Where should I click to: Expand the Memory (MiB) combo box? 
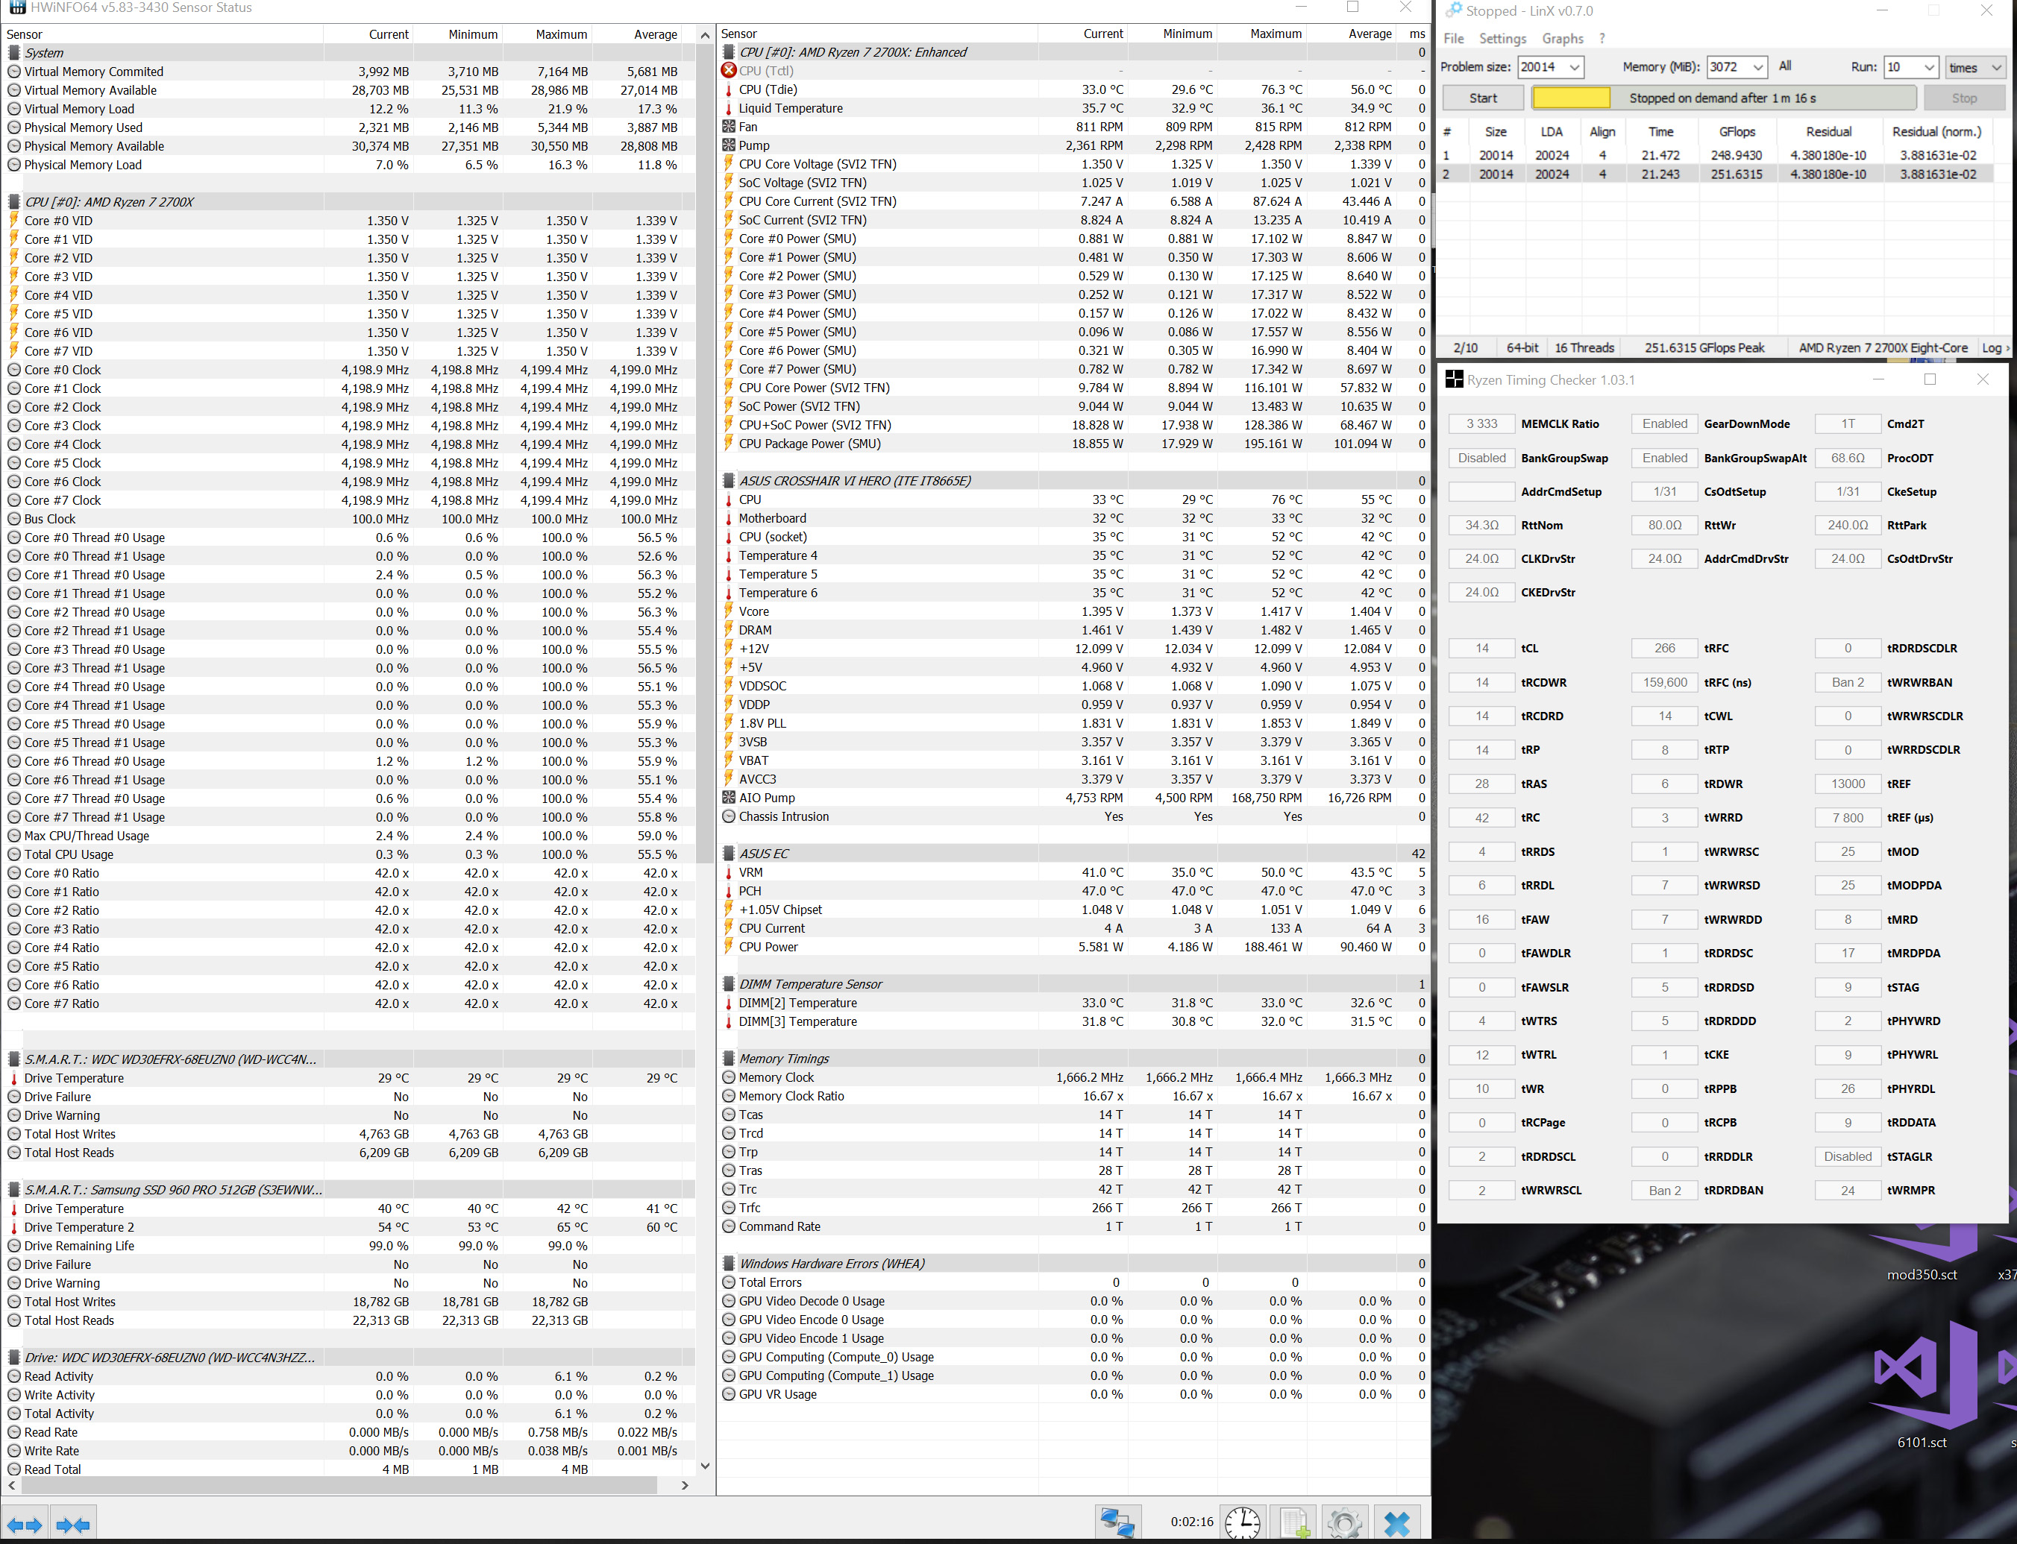pos(1757,67)
